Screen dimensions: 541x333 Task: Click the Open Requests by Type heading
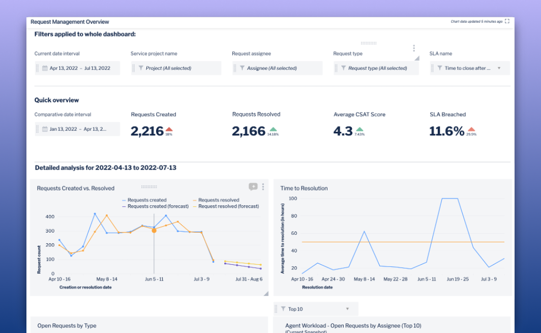[67, 325]
